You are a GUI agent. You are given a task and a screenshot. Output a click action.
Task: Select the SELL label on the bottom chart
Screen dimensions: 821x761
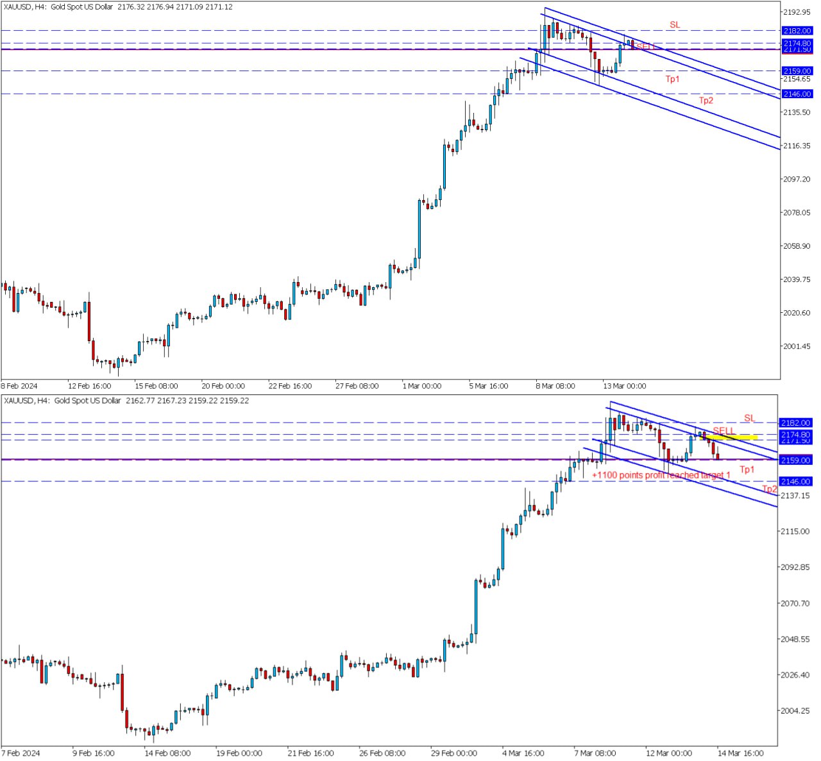click(x=724, y=431)
